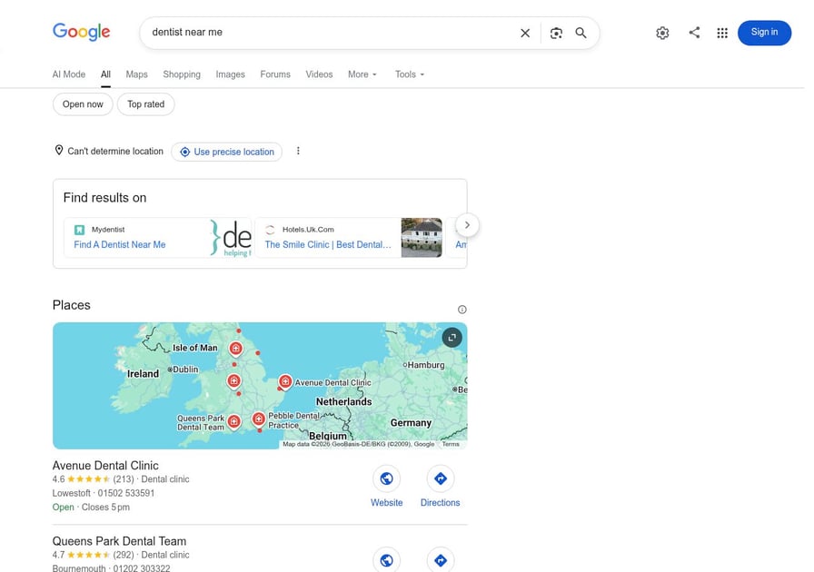Get Directions to Avenue Dental Clinic
814x572 pixels.
coord(441,478)
